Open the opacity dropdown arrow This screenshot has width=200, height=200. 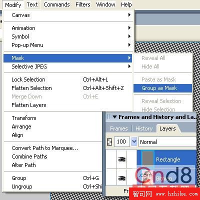[134, 142]
